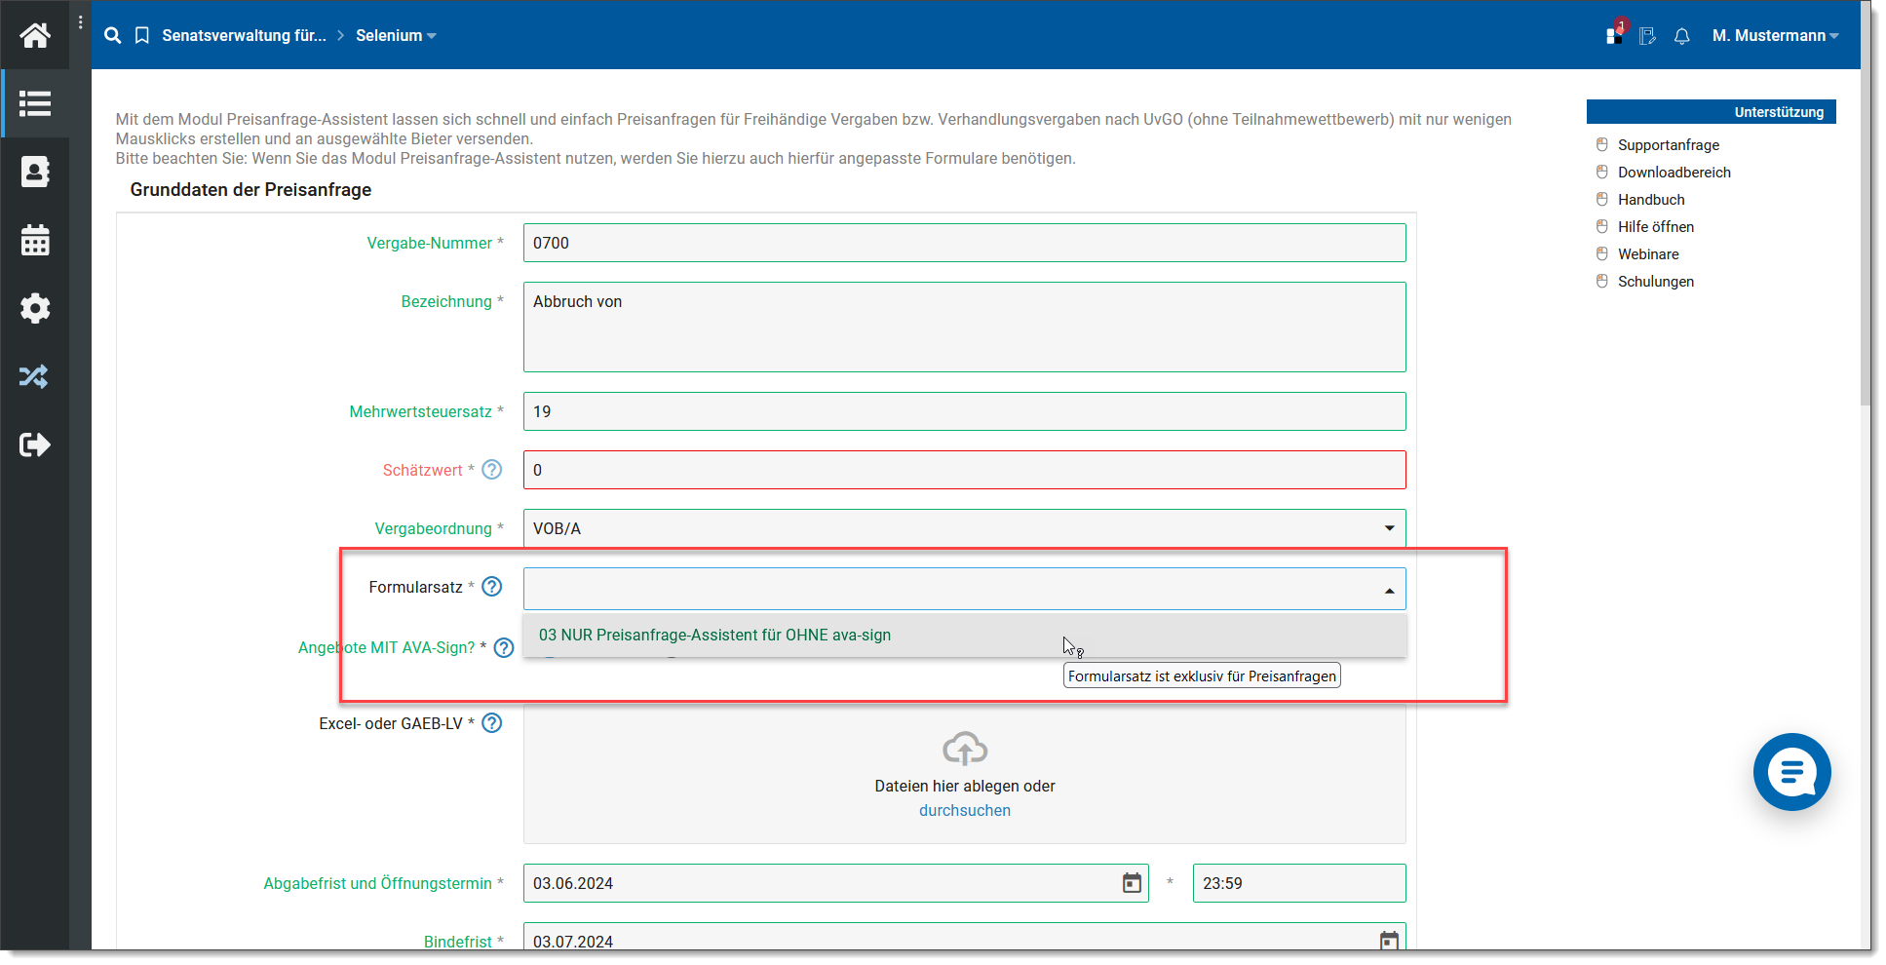
Task: Open the Supportanfrage link
Action: click(1669, 145)
